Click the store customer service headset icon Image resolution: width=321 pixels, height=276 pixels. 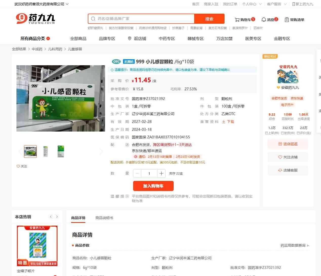point(280,170)
